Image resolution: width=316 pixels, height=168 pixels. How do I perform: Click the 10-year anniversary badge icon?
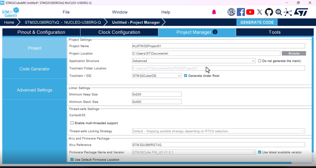(231, 12)
